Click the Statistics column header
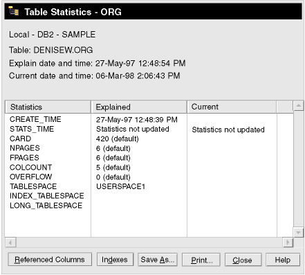The height and width of the screenshot is (275, 305). tap(48, 107)
